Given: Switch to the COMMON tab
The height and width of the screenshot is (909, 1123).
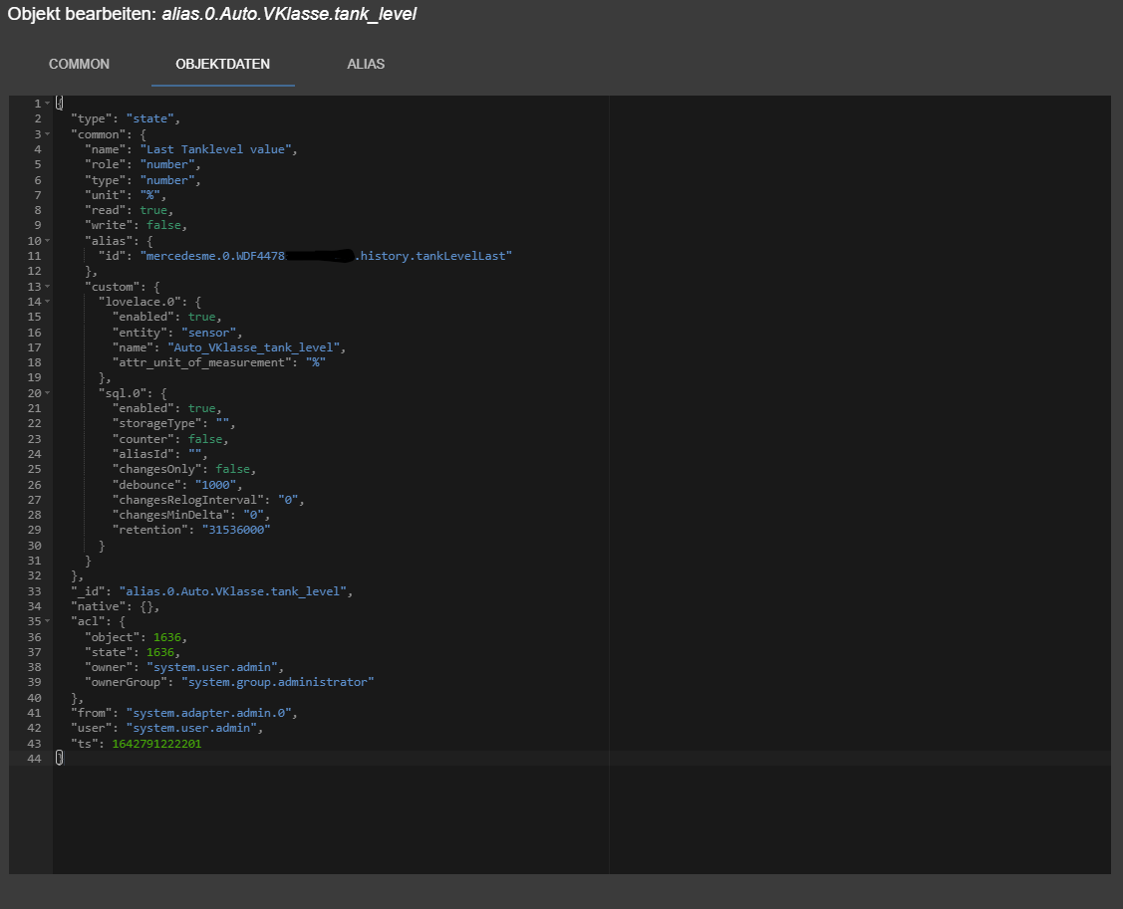Looking at the screenshot, I should (x=79, y=65).
